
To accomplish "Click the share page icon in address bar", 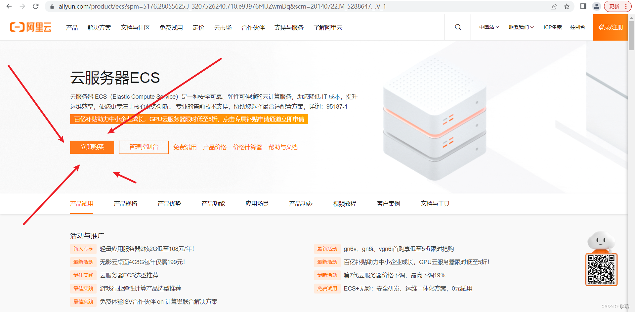I will 553,7.
